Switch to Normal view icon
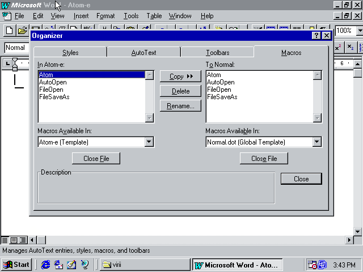The height and width of the screenshot is (272, 363). (x=5, y=240)
